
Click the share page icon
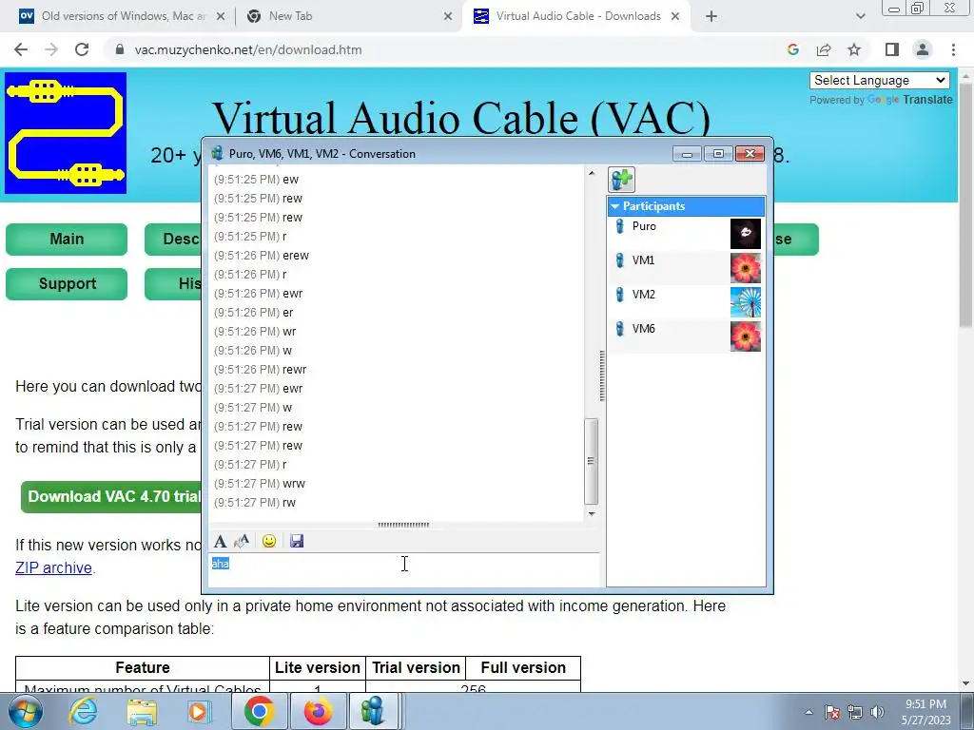tap(824, 49)
